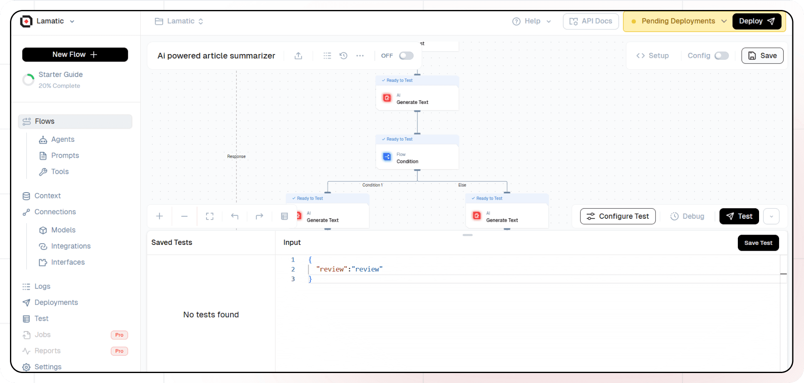Viewport: 804px width, 383px height.
Task: Select the Flow Condition node
Action: [417, 157]
